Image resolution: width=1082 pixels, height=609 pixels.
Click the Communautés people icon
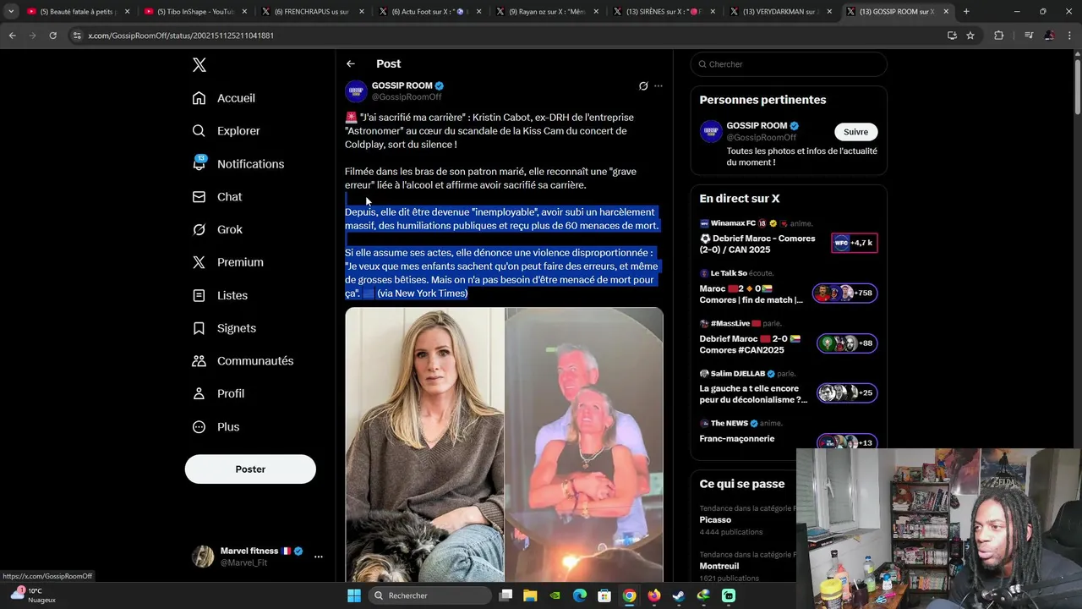click(199, 361)
